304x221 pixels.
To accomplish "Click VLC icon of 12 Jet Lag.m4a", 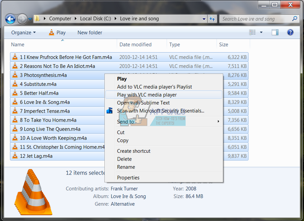I will coord(15,156).
